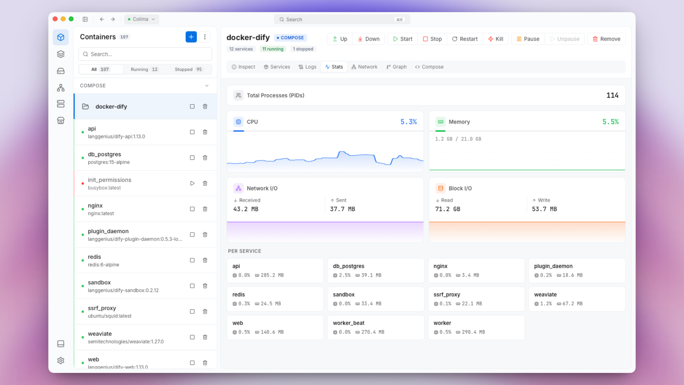Click the Stop button in toolbar
684x385 pixels.
tap(432, 39)
